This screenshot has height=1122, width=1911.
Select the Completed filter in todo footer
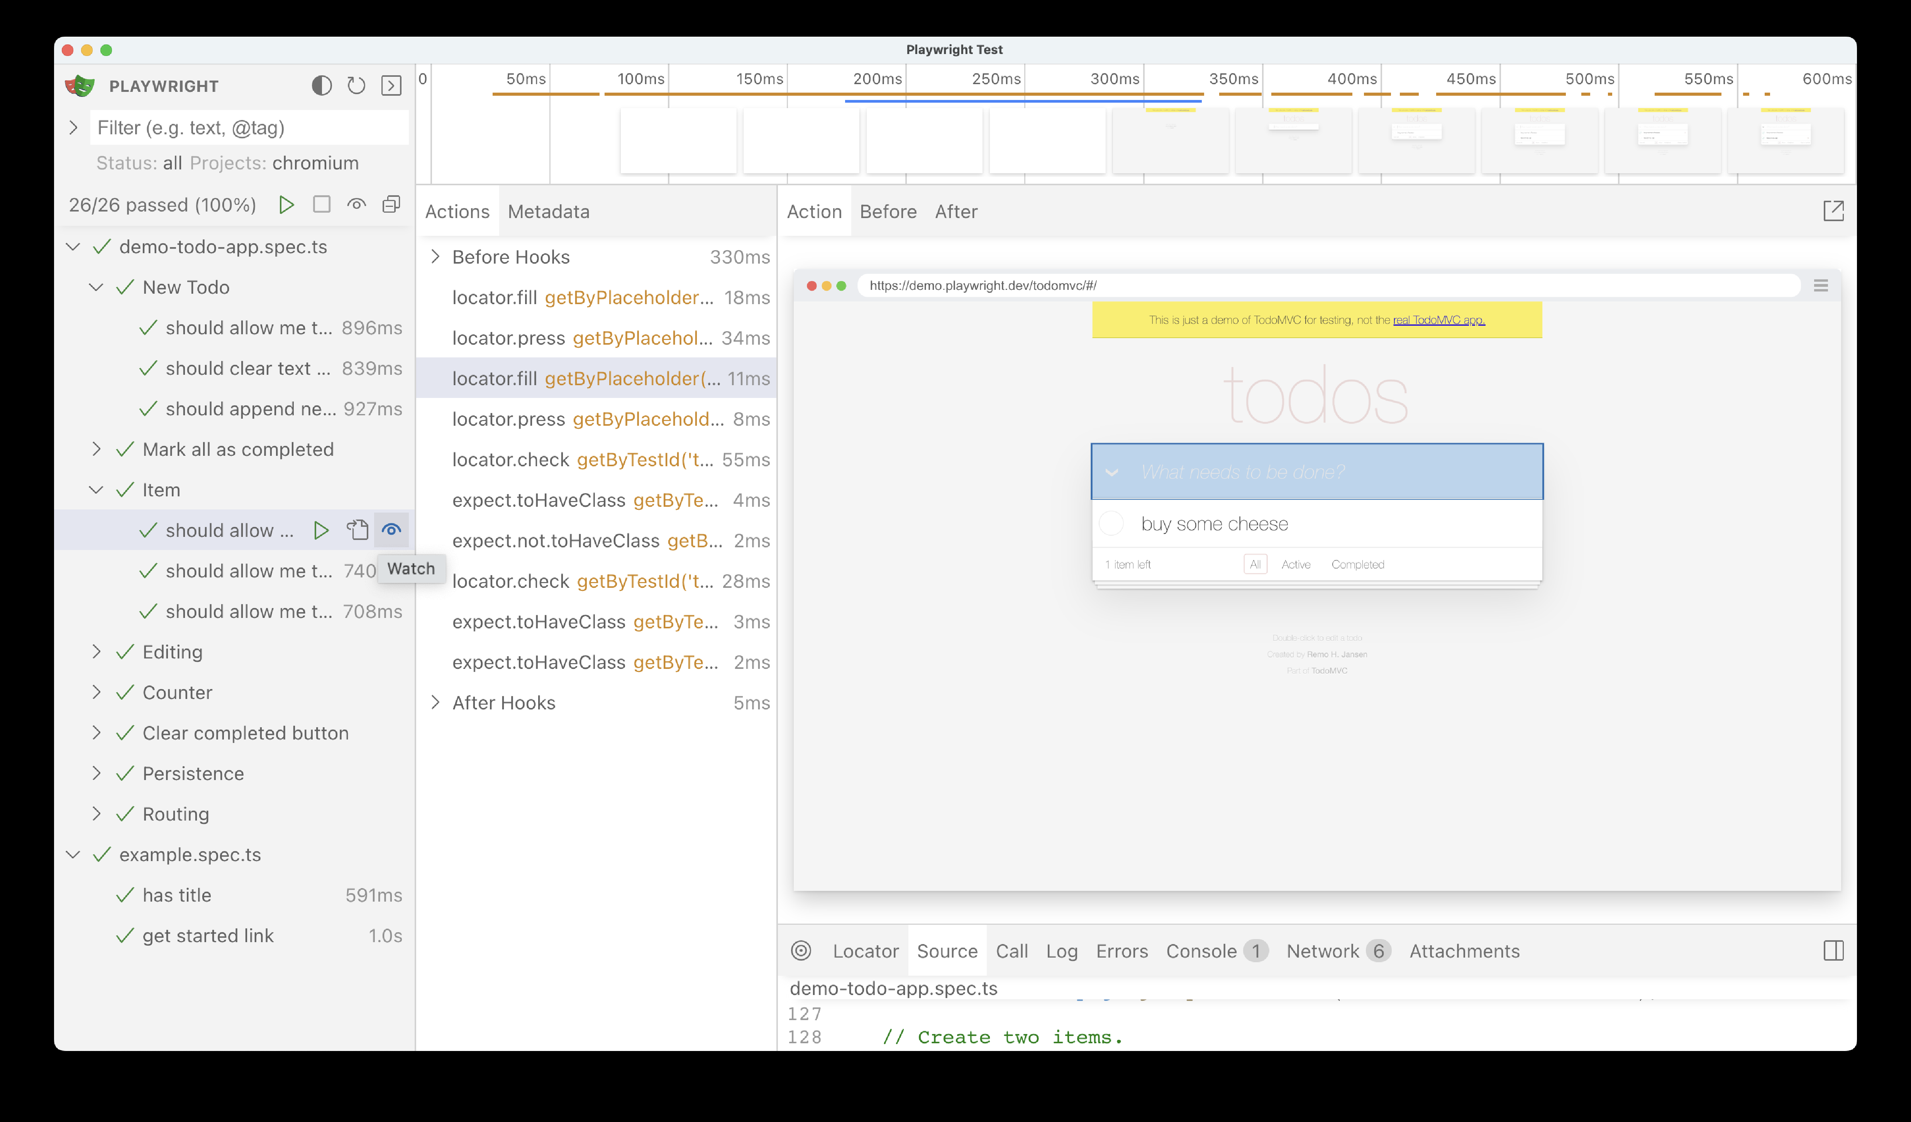pos(1357,564)
